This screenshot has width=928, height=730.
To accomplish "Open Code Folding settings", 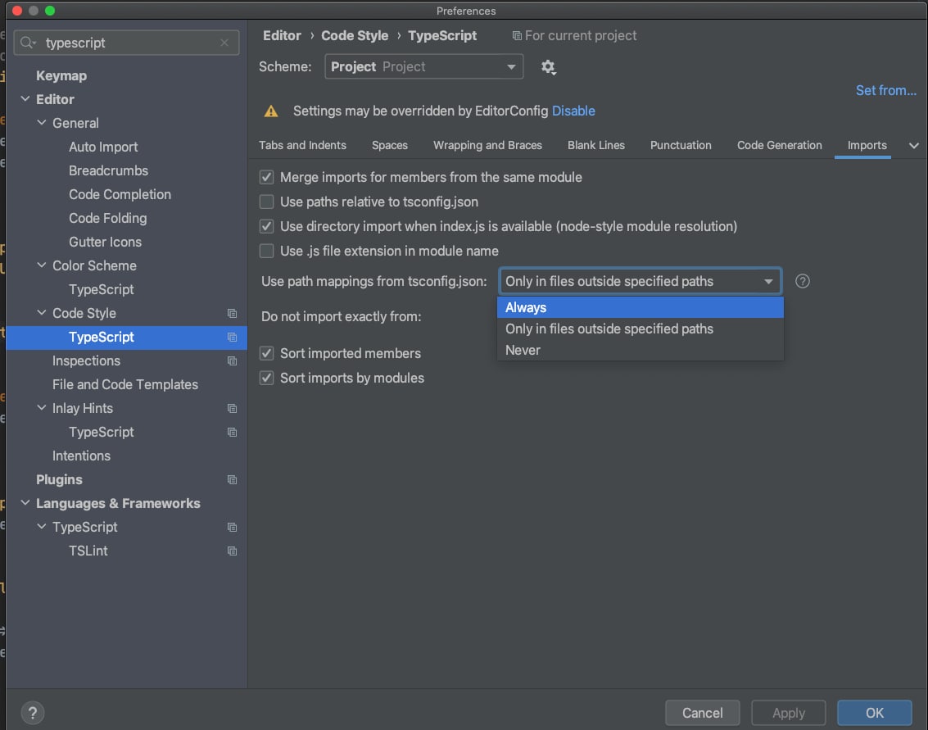I will (108, 218).
